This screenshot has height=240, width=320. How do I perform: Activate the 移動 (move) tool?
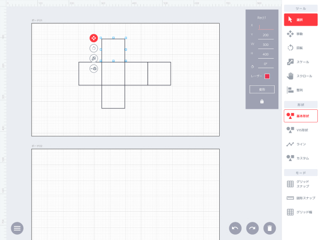[300, 34]
